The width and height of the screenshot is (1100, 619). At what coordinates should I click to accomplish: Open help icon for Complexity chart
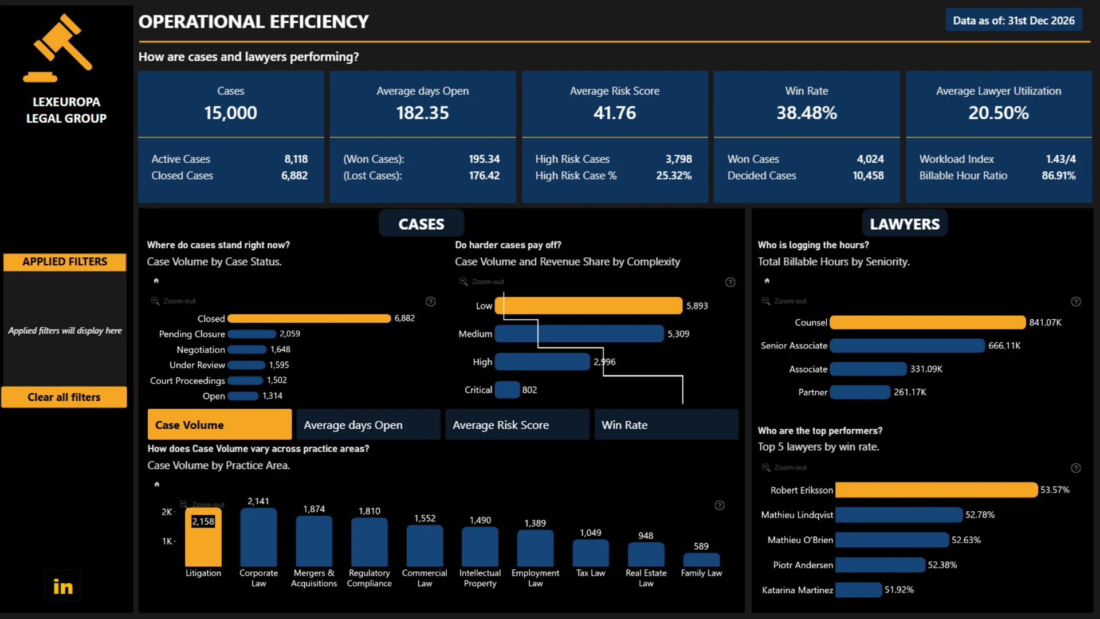click(730, 282)
